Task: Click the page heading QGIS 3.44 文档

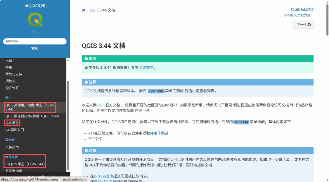Action: (x=104, y=46)
